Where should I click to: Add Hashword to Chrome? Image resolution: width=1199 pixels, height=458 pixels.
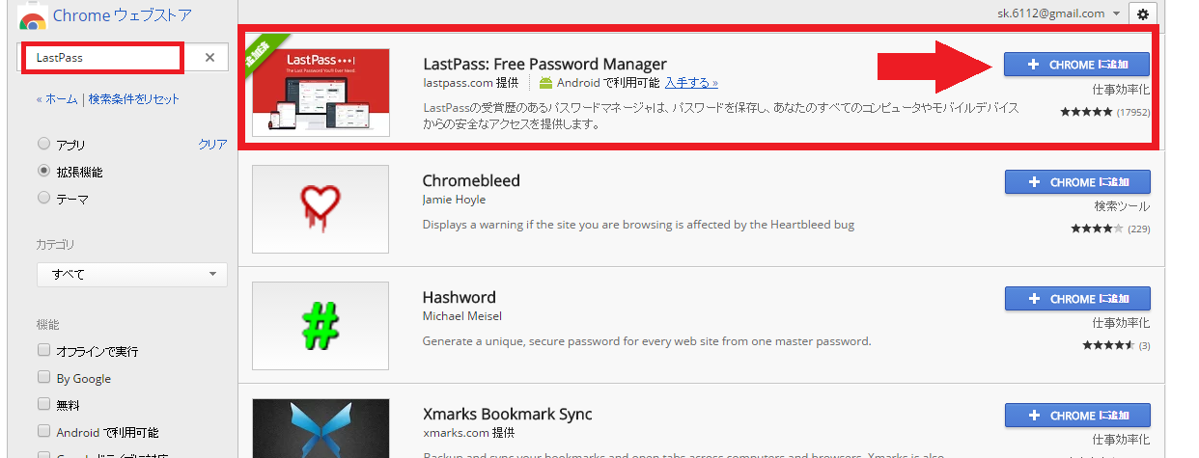coord(1077,299)
